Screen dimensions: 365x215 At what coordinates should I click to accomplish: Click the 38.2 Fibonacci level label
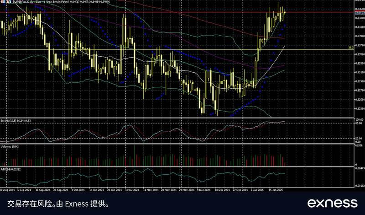click(x=350, y=47)
